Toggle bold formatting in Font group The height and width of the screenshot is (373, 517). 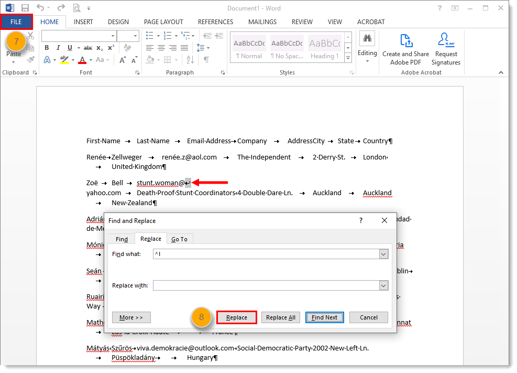coord(46,48)
